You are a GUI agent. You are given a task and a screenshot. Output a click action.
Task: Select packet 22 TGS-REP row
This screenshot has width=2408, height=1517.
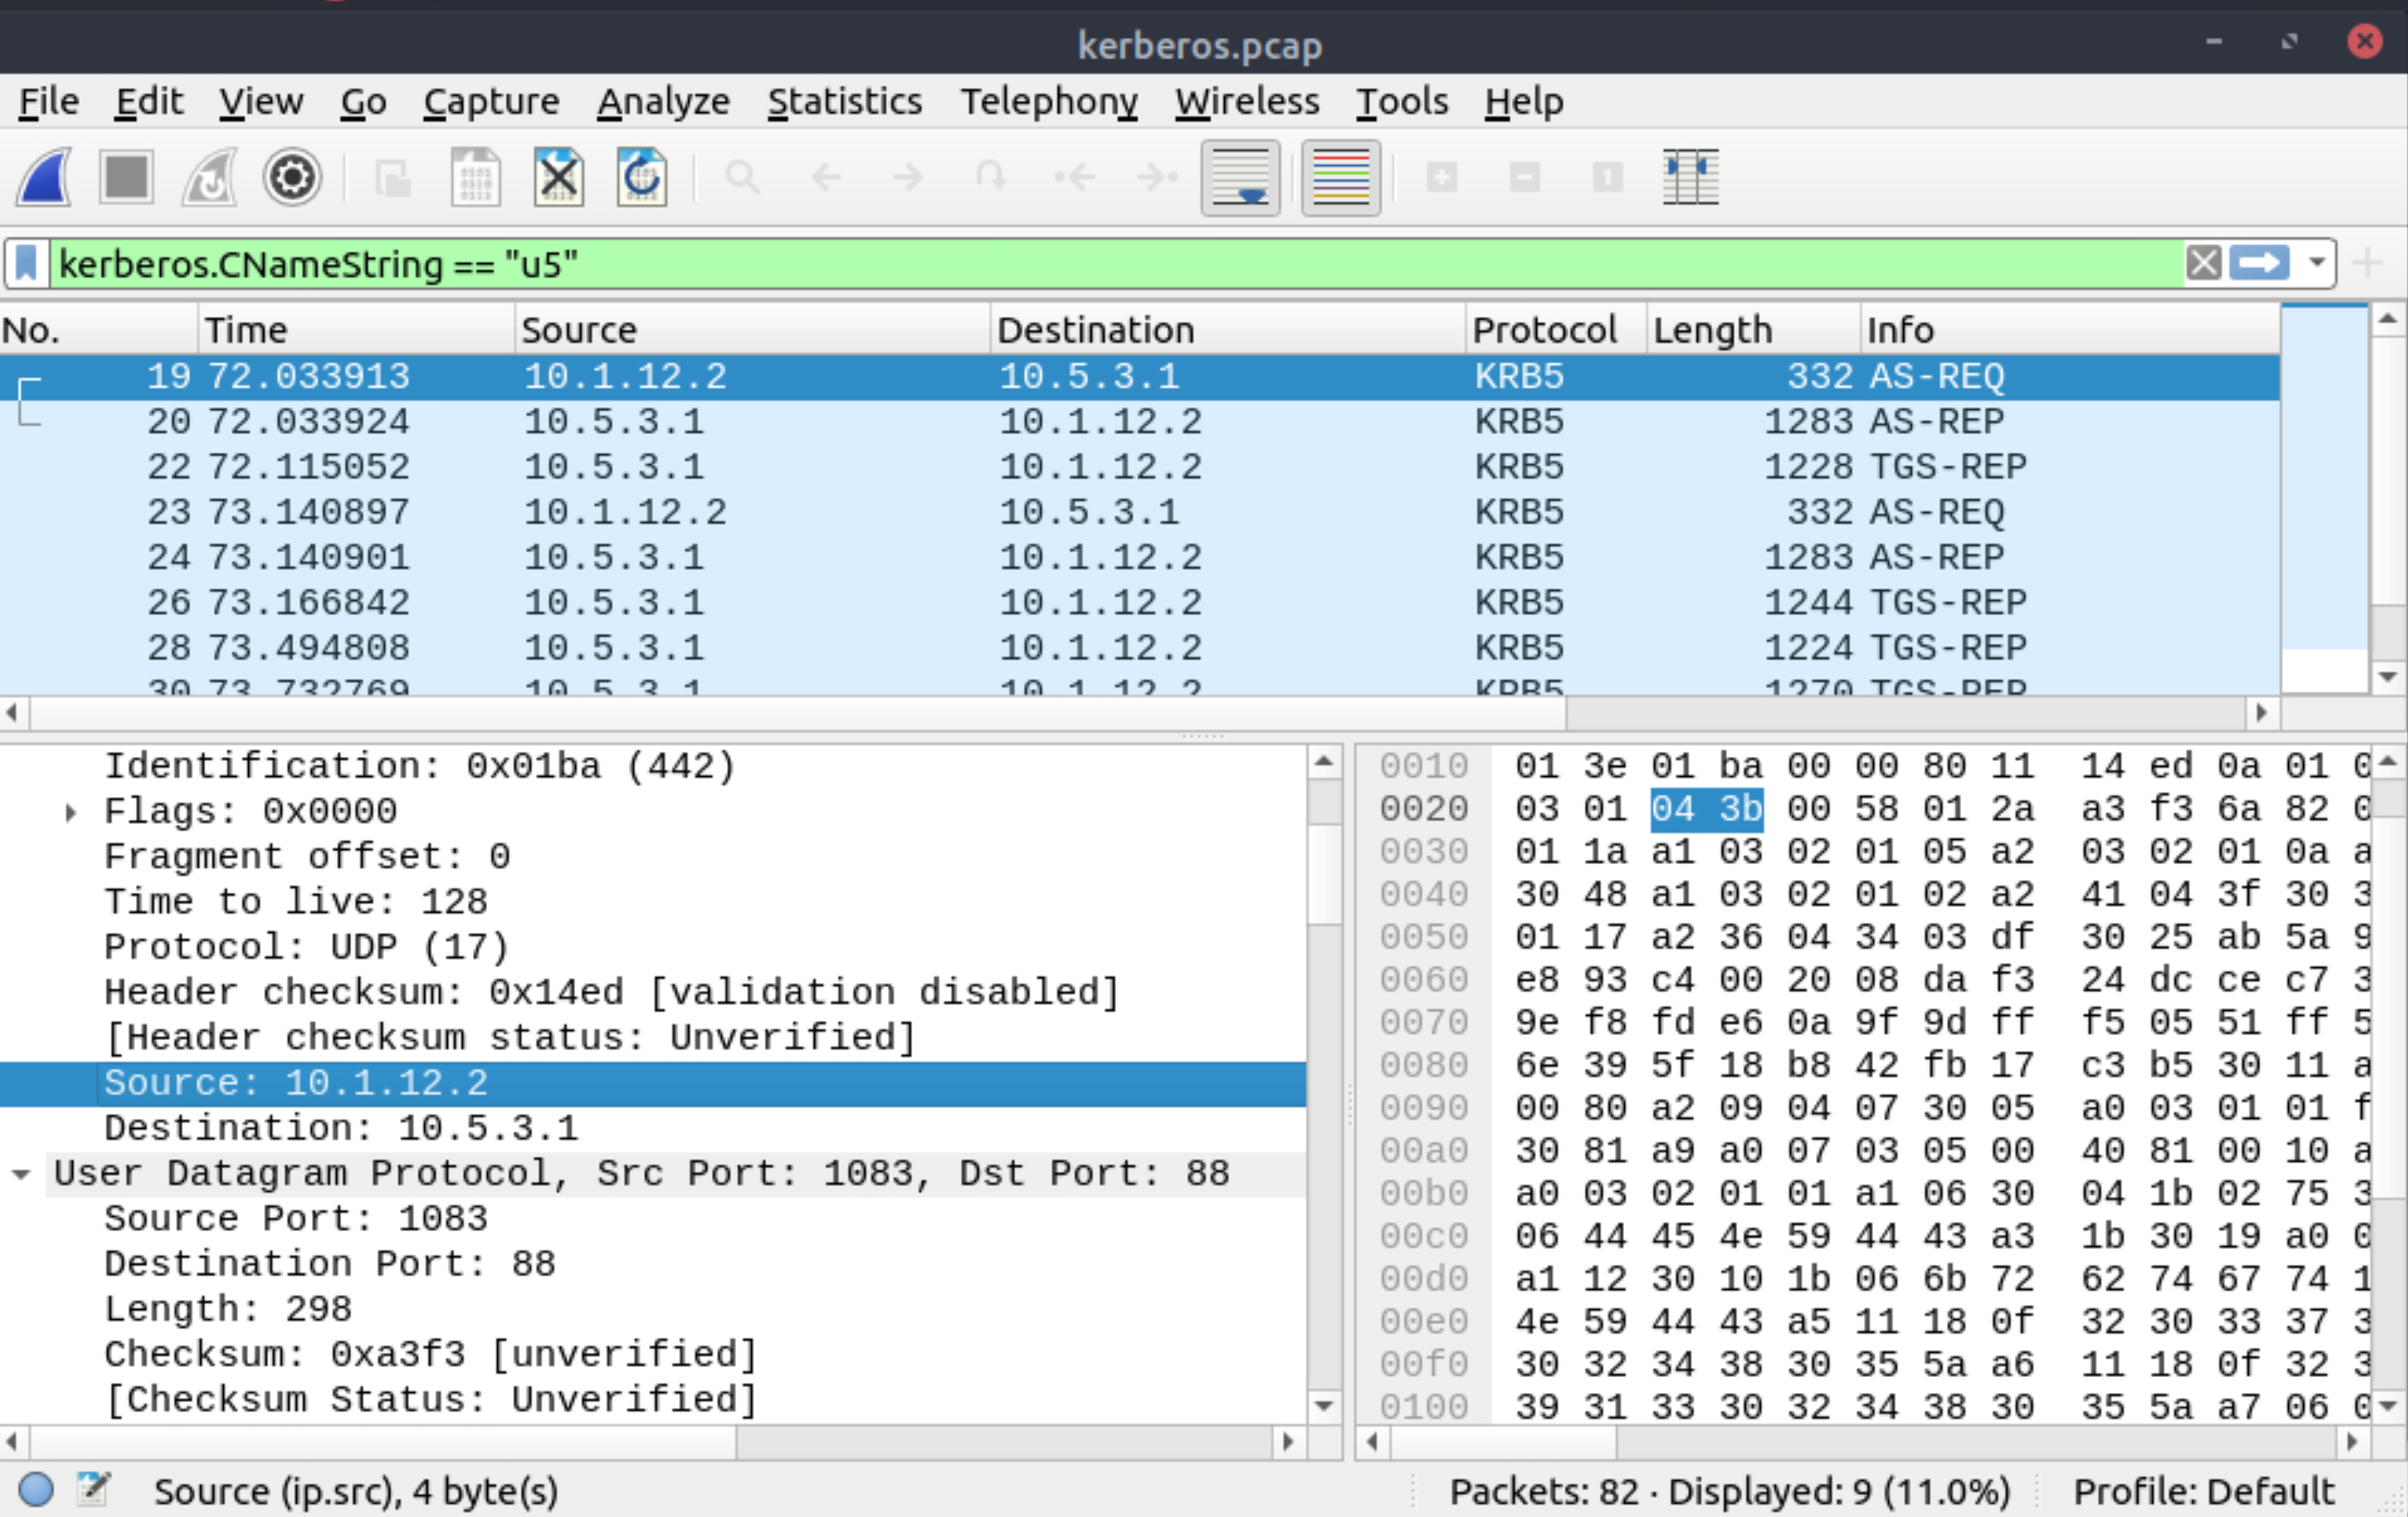click(1140, 467)
